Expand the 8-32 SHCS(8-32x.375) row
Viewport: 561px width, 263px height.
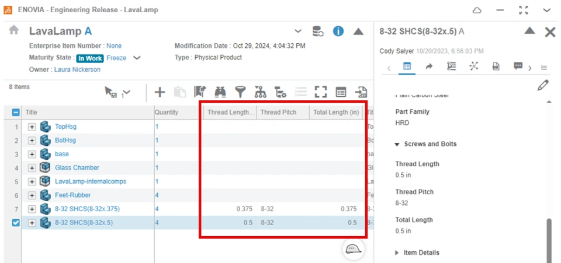[32, 209]
